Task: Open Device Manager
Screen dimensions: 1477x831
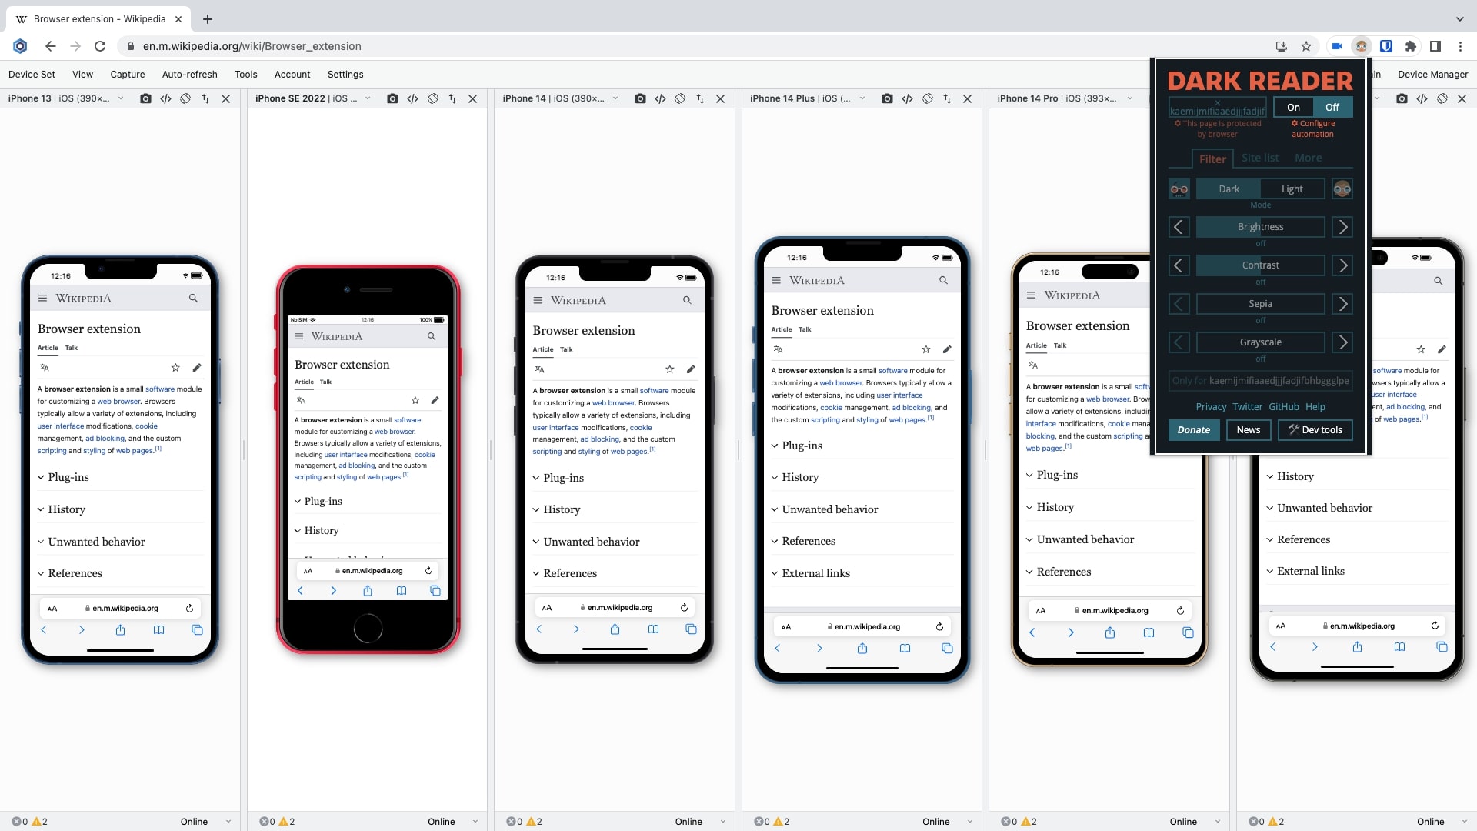Action: [1432, 75]
